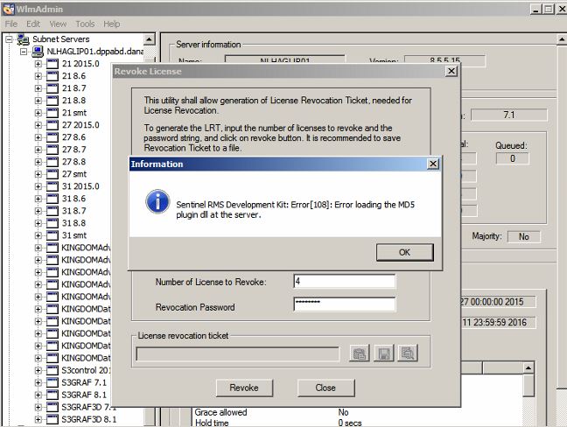Click tree panel scroll up arrow
The image size is (567, 427).
[x=150, y=39]
